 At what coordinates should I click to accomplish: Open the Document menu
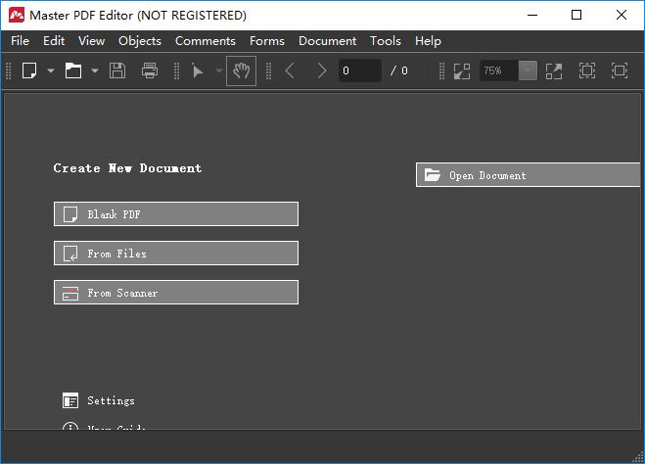328,41
